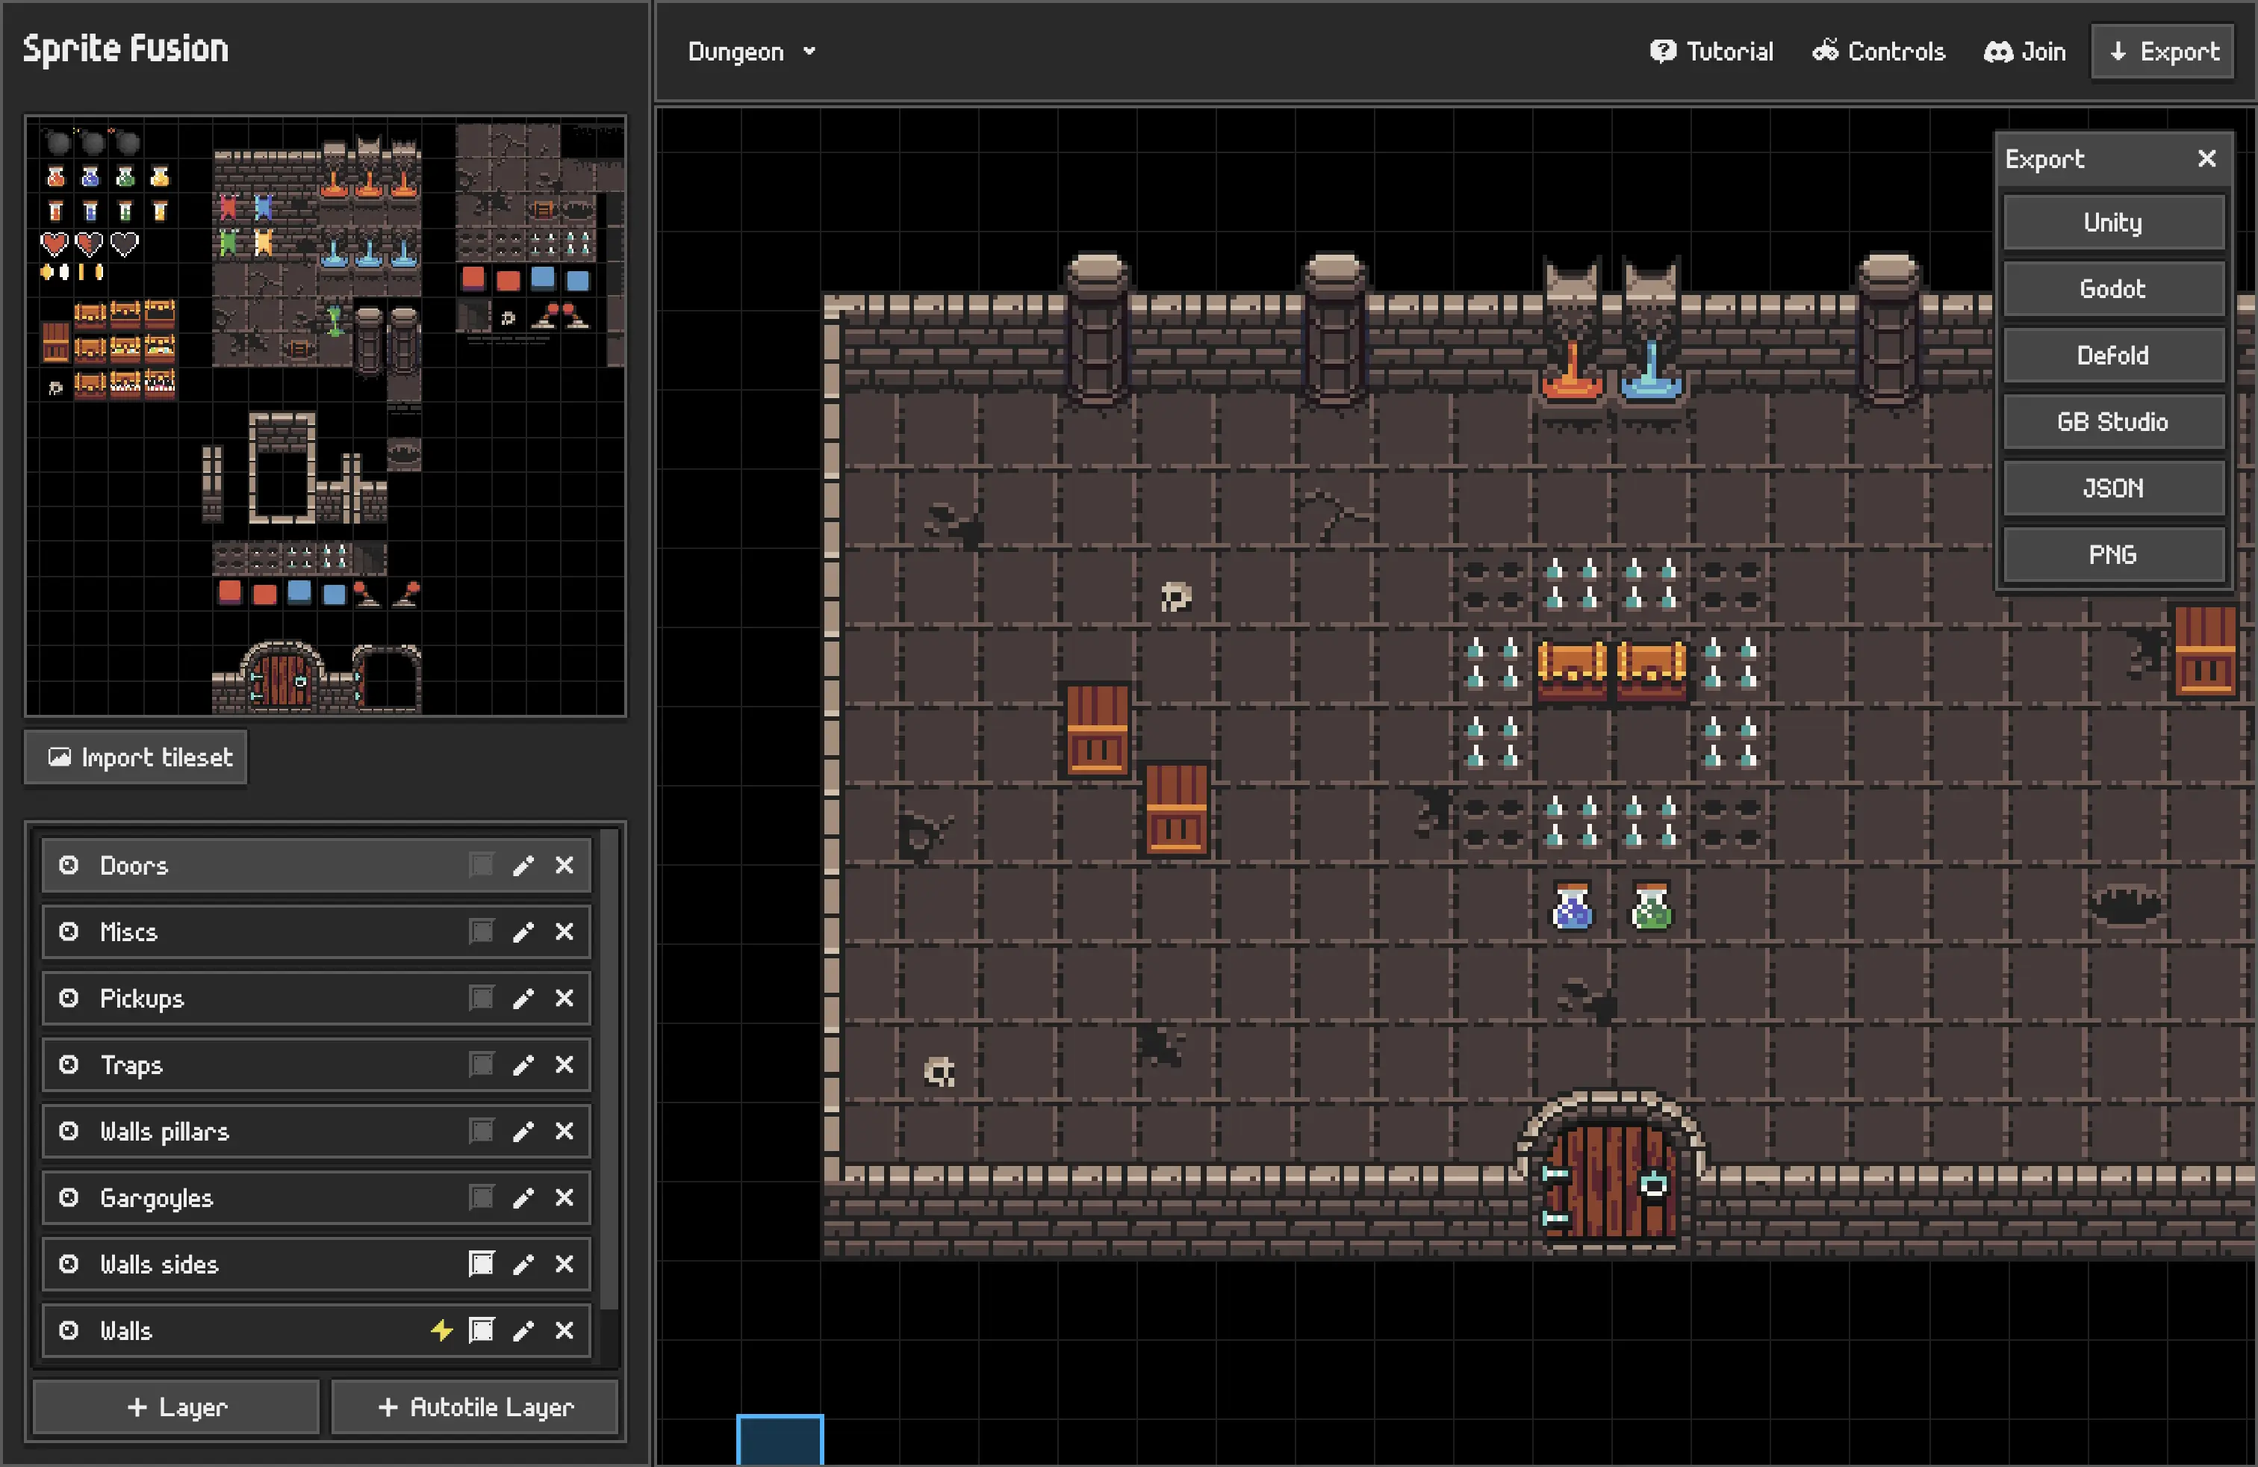Toggle collider on the Walls sides layer
Viewport: 2258px width, 1467px height.
[481, 1263]
